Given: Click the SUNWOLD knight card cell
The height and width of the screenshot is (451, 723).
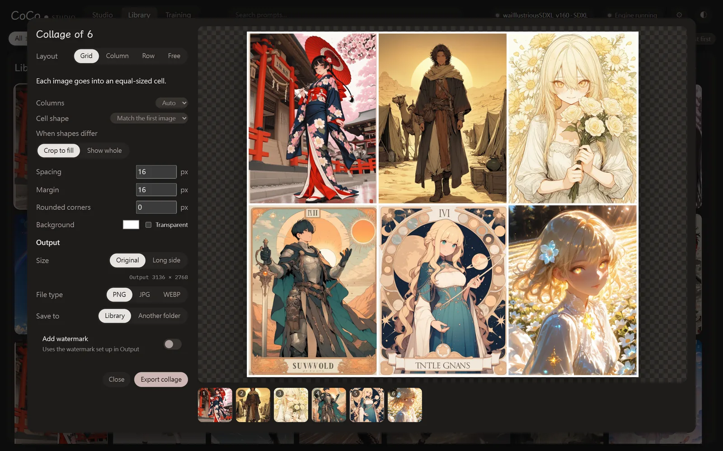Looking at the screenshot, I should pos(313,290).
